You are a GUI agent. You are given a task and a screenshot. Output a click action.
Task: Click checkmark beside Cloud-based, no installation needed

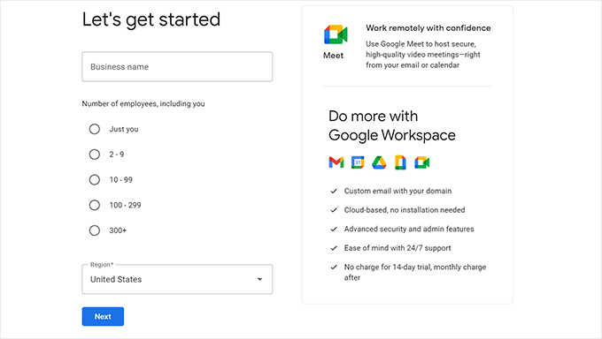pyautogui.click(x=334, y=210)
